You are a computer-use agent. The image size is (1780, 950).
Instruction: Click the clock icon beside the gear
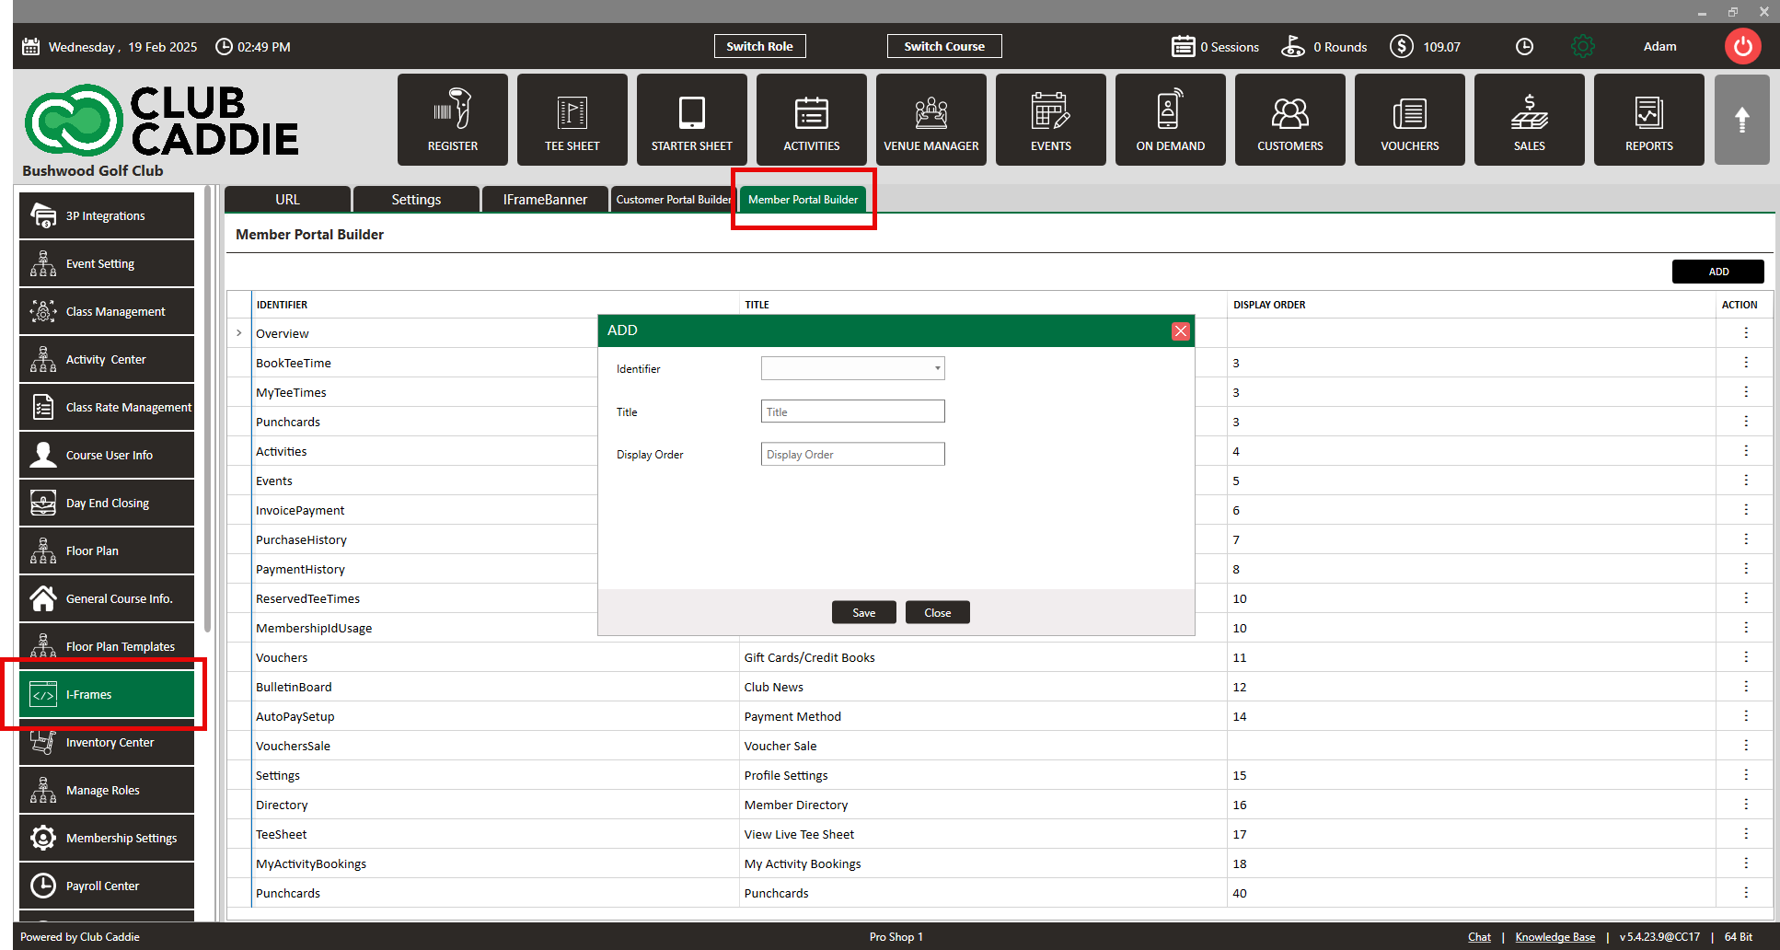click(x=1525, y=46)
